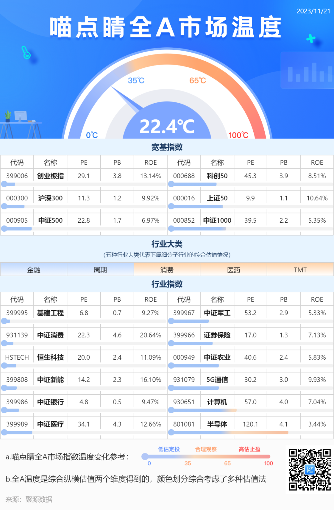Click code 801081
This screenshot has height=510, width=334.
point(184,424)
